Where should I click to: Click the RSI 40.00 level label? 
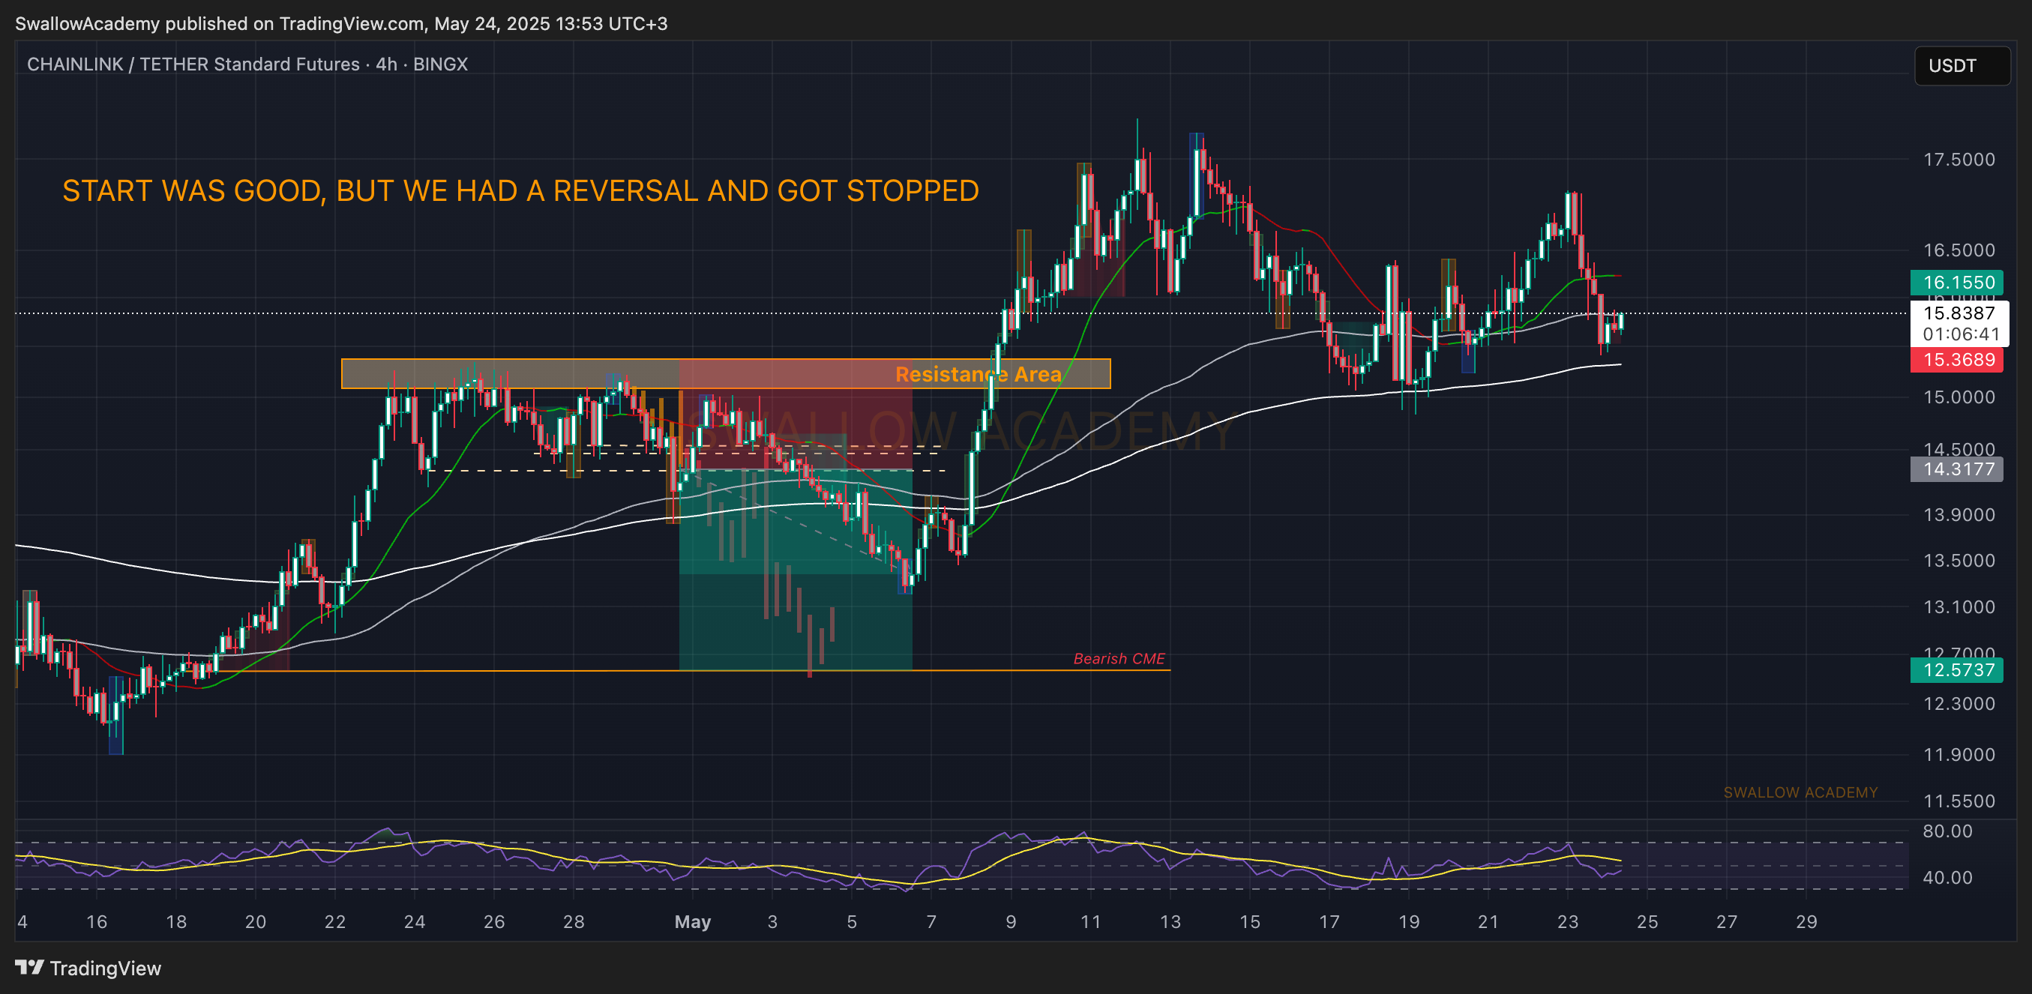tap(1947, 877)
